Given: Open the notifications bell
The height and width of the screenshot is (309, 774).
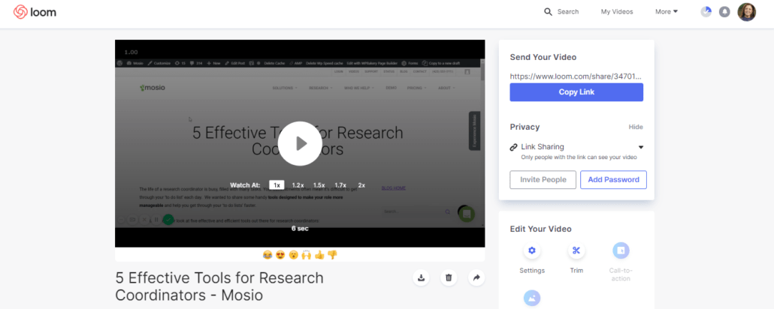Looking at the screenshot, I should pos(724,12).
